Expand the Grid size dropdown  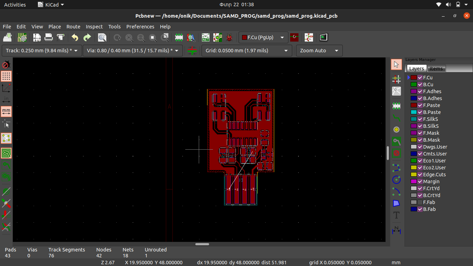[x=246, y=51]
